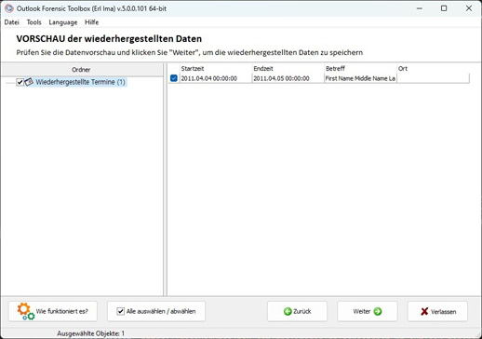Click the red X icon on Verlassen

424,311
